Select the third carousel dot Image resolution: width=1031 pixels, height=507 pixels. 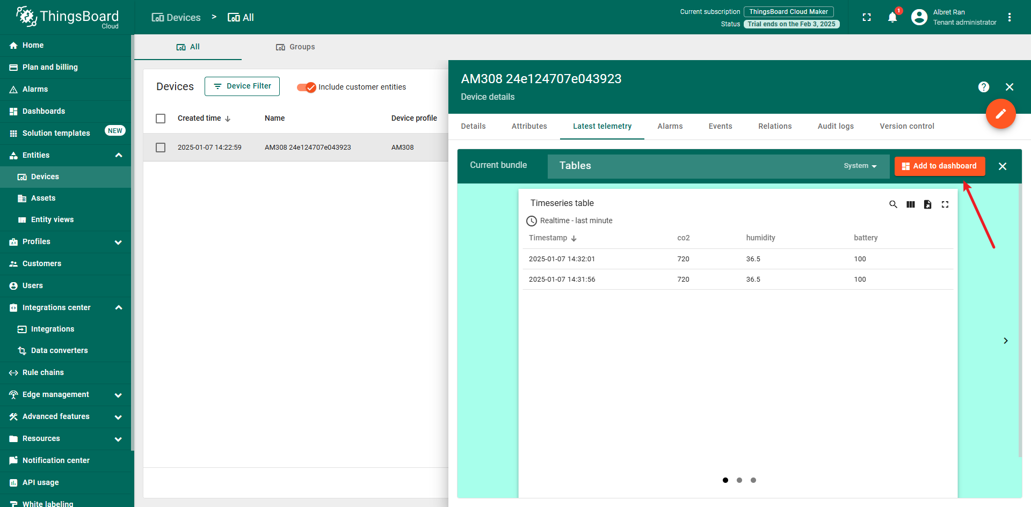pos(753,480)
